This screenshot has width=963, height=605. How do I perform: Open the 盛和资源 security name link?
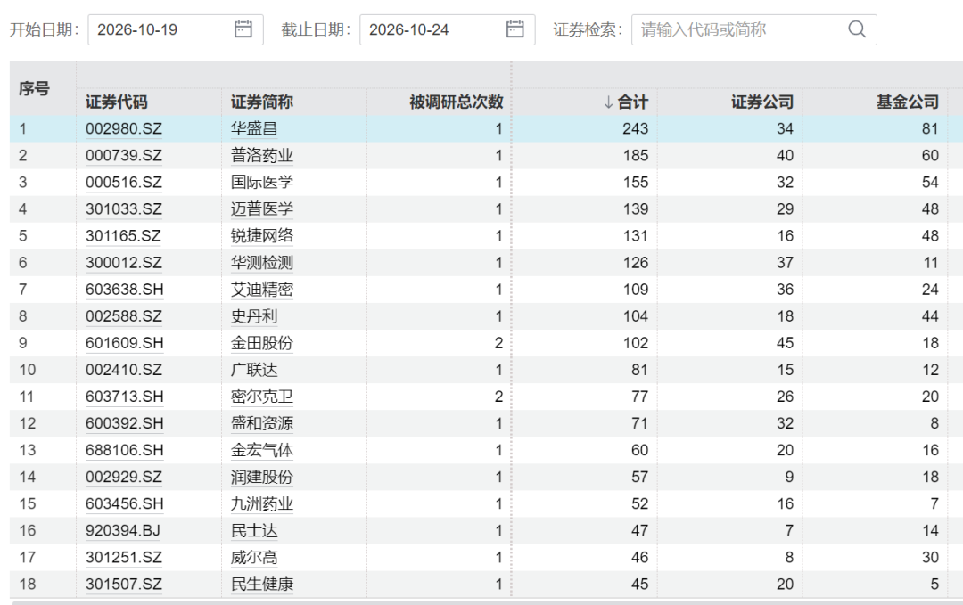262,423
